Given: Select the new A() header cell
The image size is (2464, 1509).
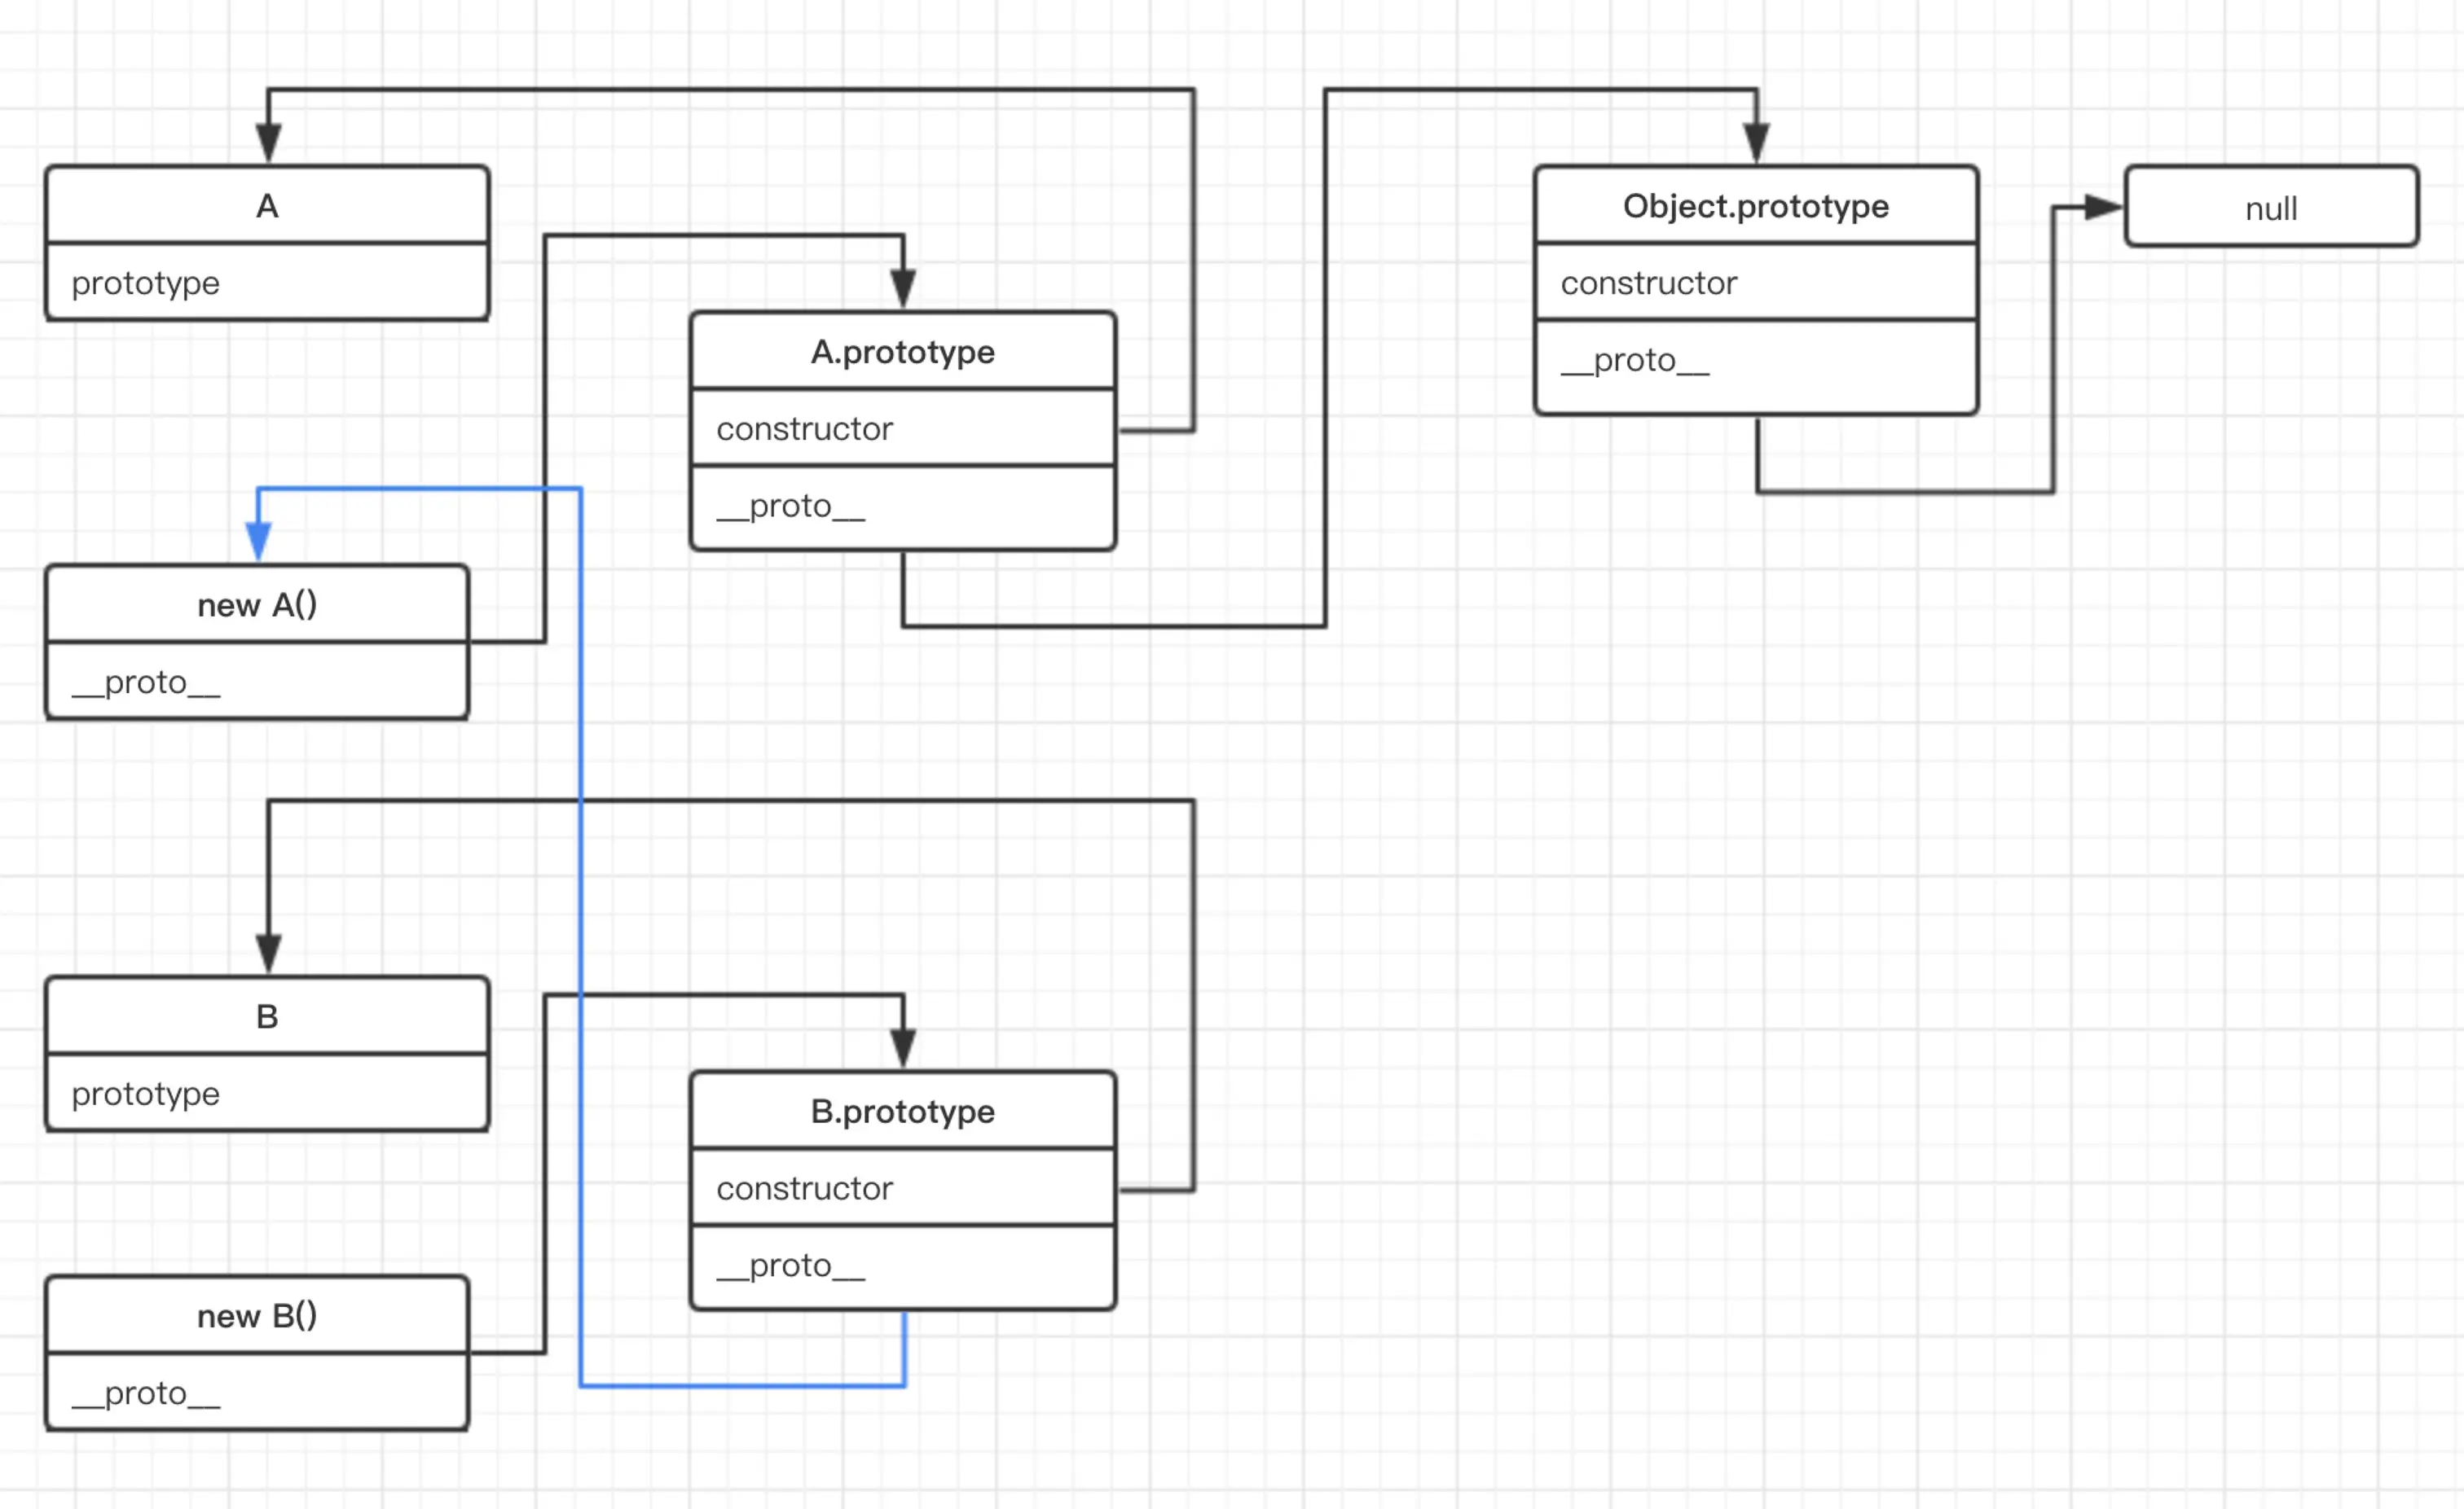Looking at the screenshot, I should (257, 604).
